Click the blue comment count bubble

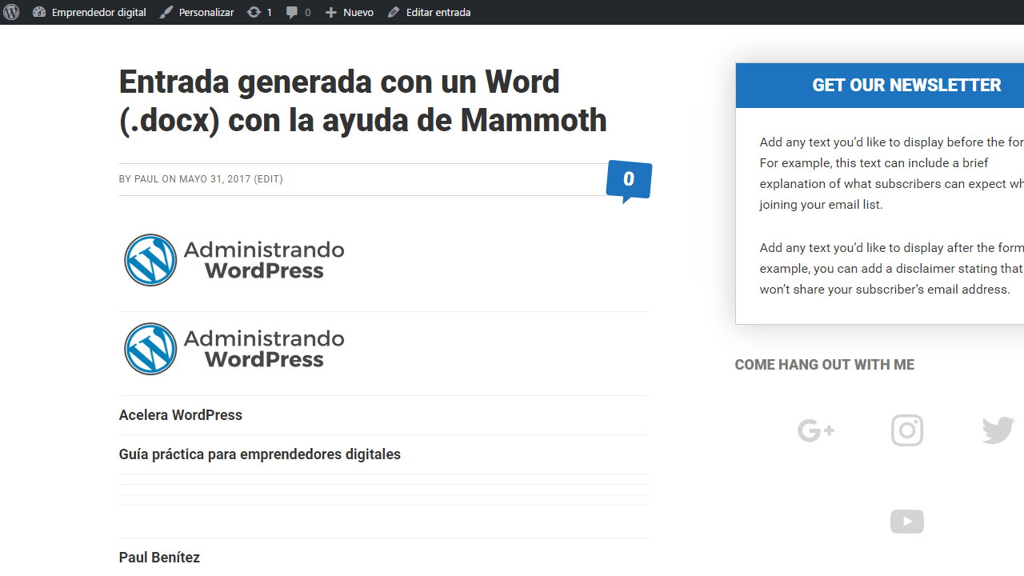pos(629,181)
